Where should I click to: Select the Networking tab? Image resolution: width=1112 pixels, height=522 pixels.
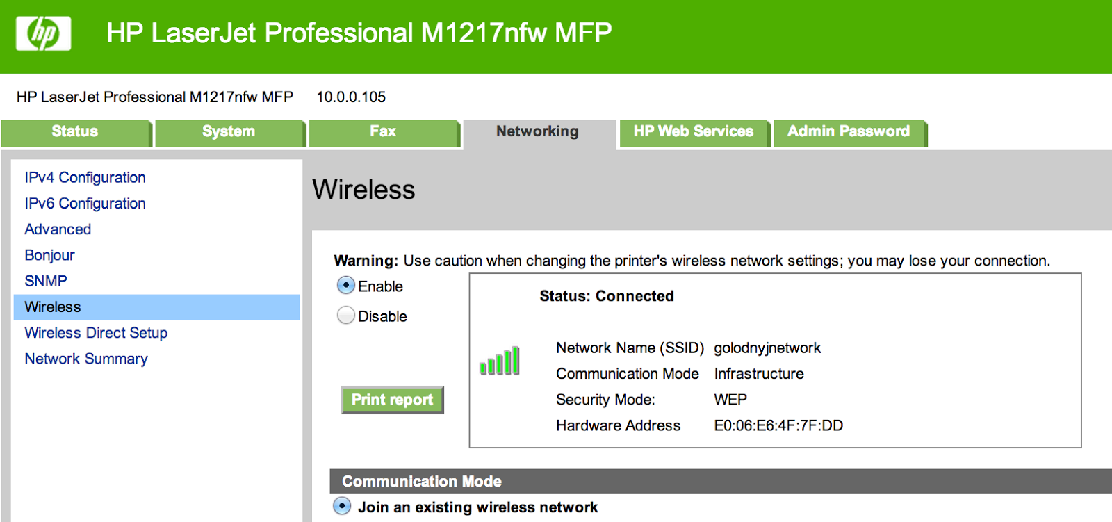[x=537, y=132]
